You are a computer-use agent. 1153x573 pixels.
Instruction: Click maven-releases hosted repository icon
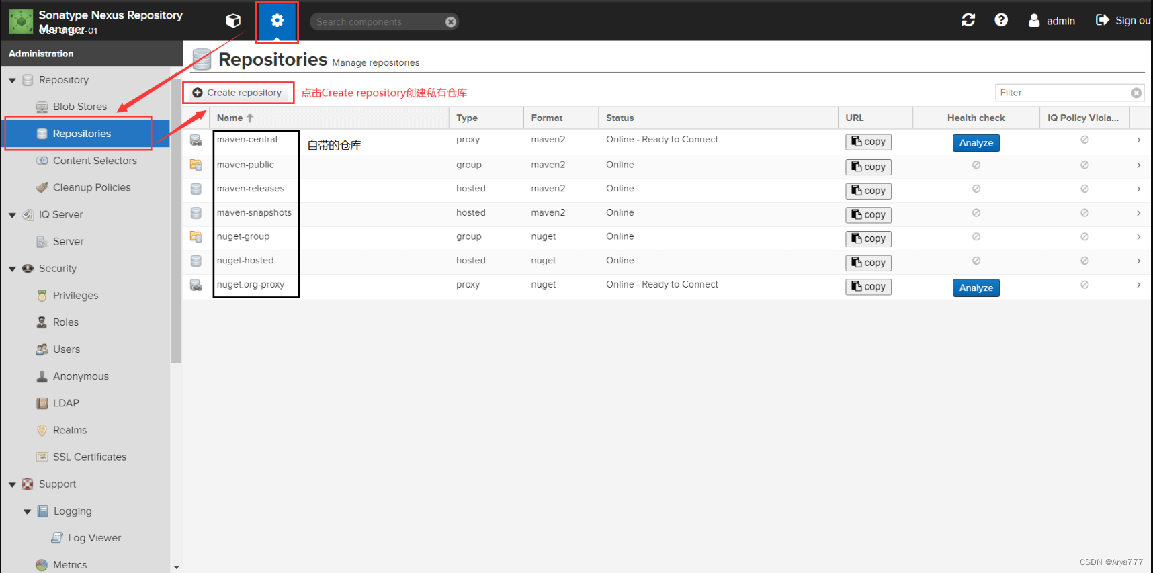[x=196, y=189]
